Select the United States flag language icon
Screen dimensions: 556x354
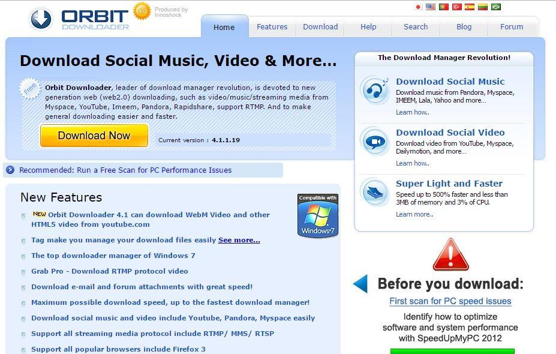click(431, 7)
